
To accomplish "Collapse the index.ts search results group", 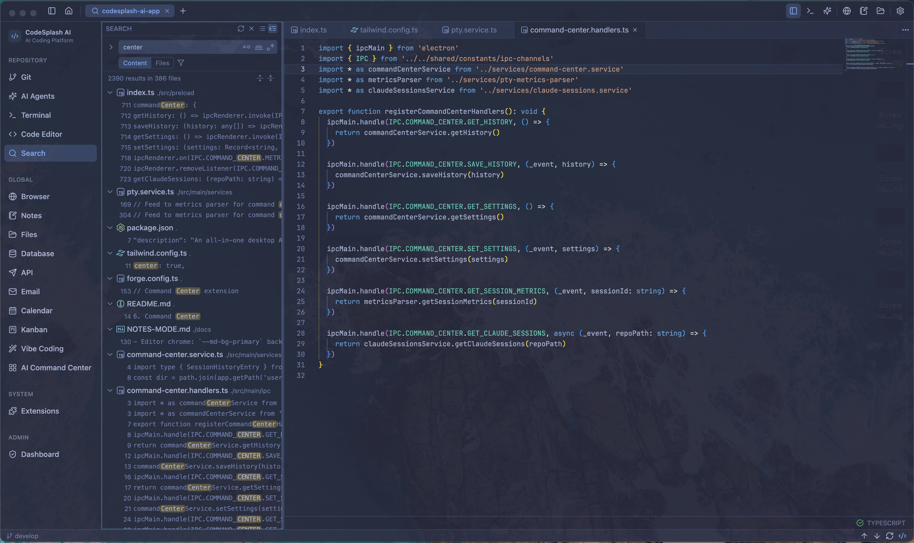I will [110, 93].
